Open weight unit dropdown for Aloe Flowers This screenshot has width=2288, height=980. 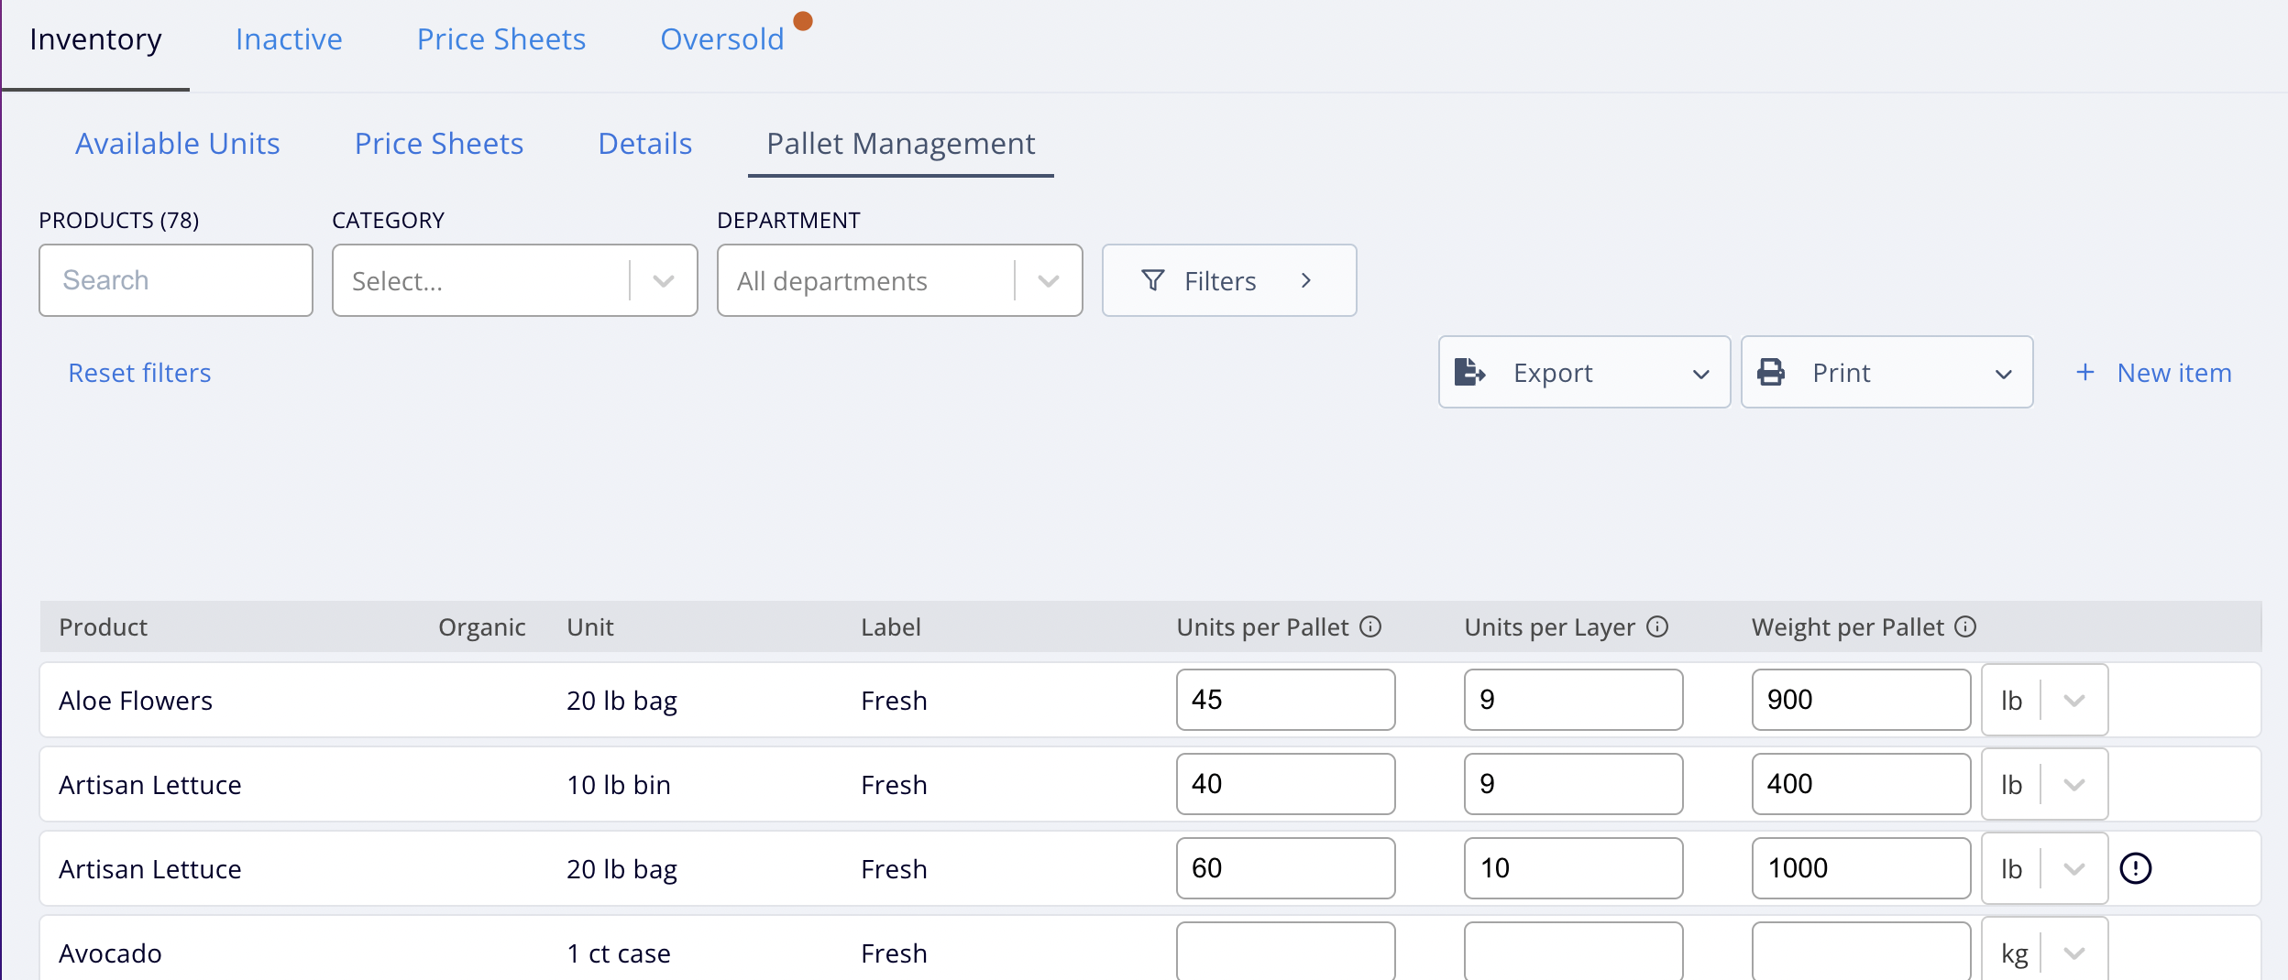pyautogui.click(x=2045, y=700)
